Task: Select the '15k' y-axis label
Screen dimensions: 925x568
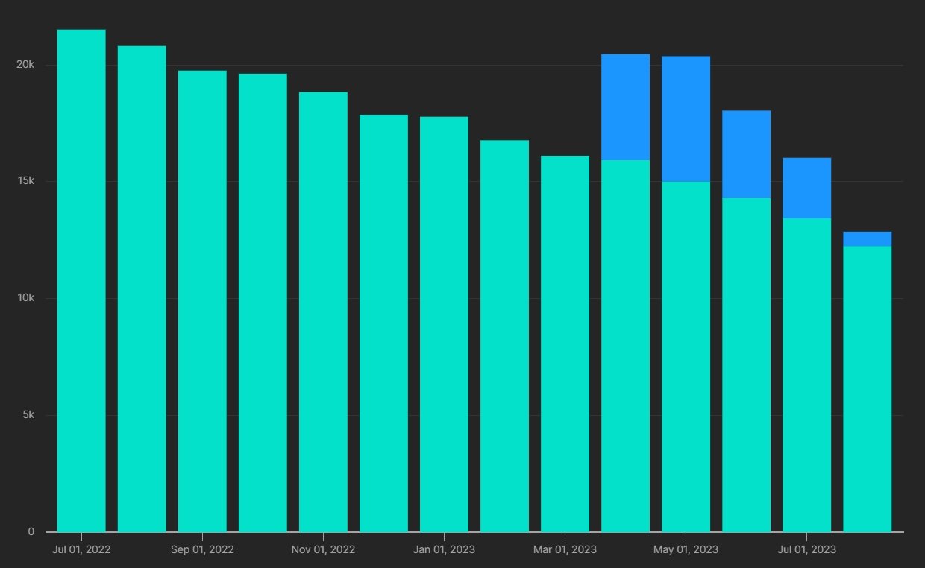Action: [26, 182]
